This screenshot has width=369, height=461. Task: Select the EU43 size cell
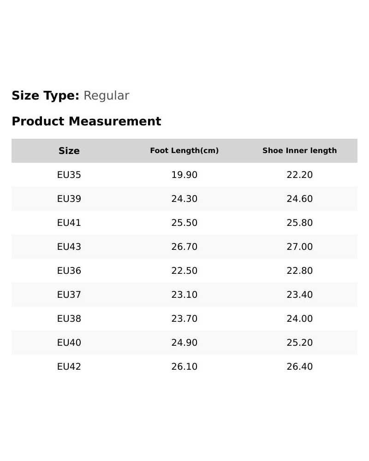point(69,247)
